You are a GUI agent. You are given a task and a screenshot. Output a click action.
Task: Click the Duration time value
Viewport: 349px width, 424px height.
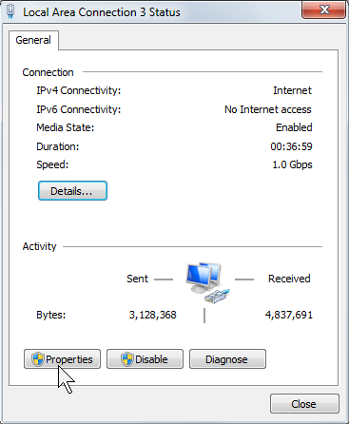pyautogui.click(x=291, y=146)
